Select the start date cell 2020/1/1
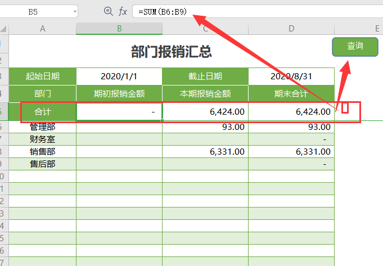Viewport: 383px width, 266px height. click(x=119, y=76)
